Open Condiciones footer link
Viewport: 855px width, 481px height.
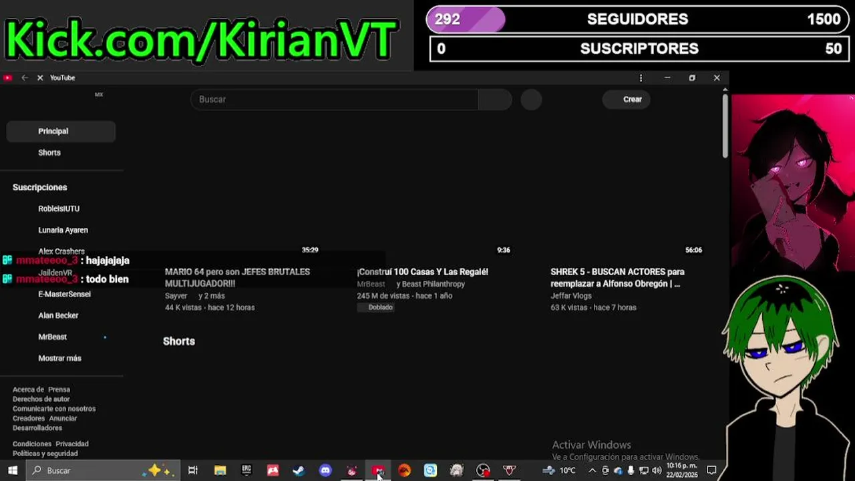pyautogui.click(x=32, y=444)
